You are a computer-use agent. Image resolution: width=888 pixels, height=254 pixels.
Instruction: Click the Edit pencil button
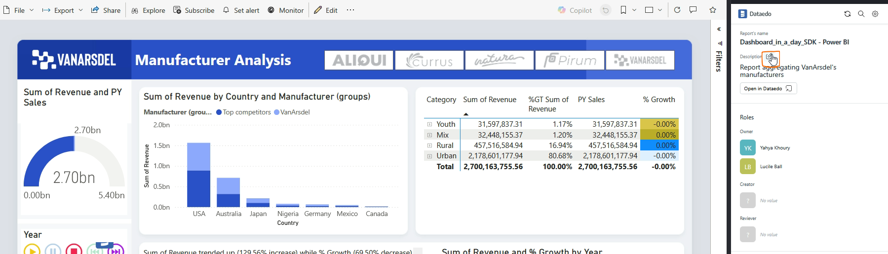click(x=326, y=10)
